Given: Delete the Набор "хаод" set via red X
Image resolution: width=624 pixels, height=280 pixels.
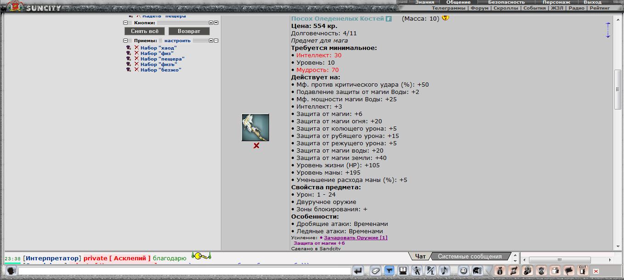Looking at the screenshot, I should tap(136, 48).
